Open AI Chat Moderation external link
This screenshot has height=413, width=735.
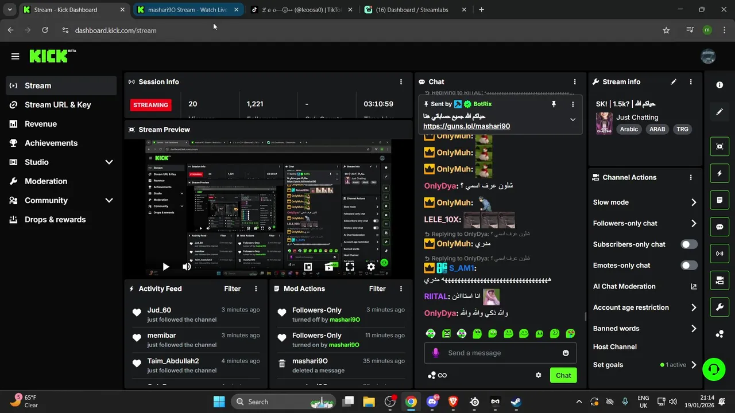694,286
